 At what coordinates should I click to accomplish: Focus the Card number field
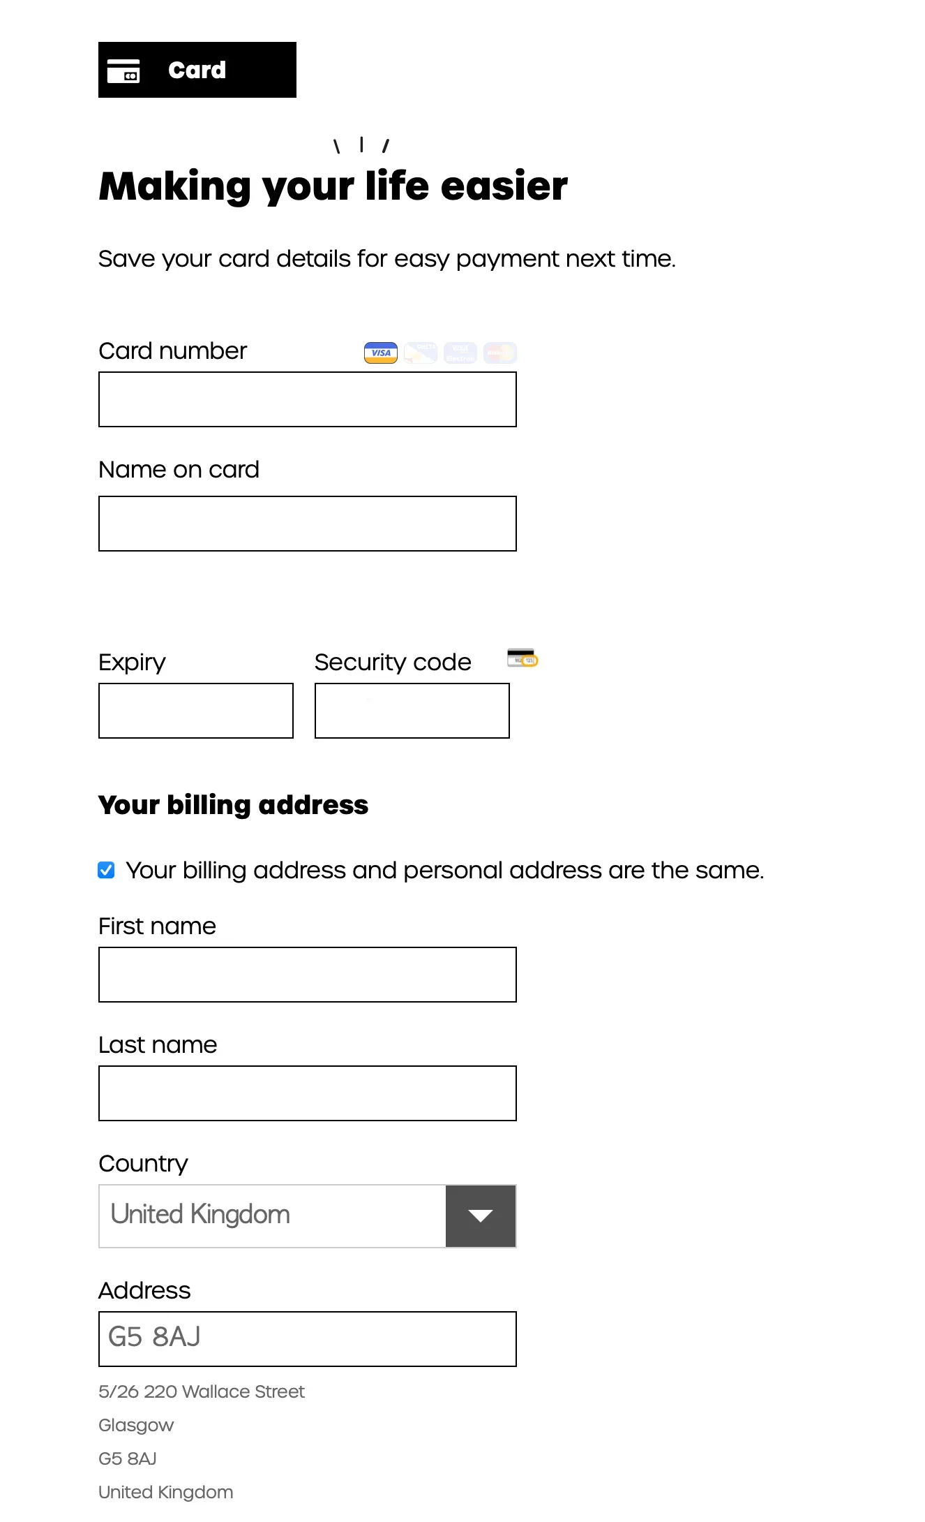tap(307, 399)
